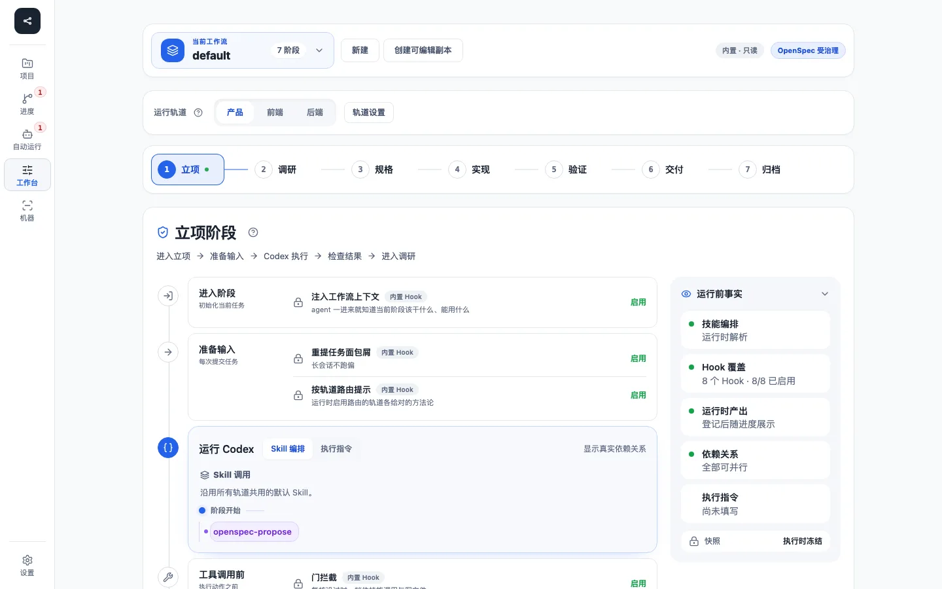Viewport: 942px width, 589px height.
Task: Click Codex 执行 in the stage flow breadcrumb
Action: point(286,257)
